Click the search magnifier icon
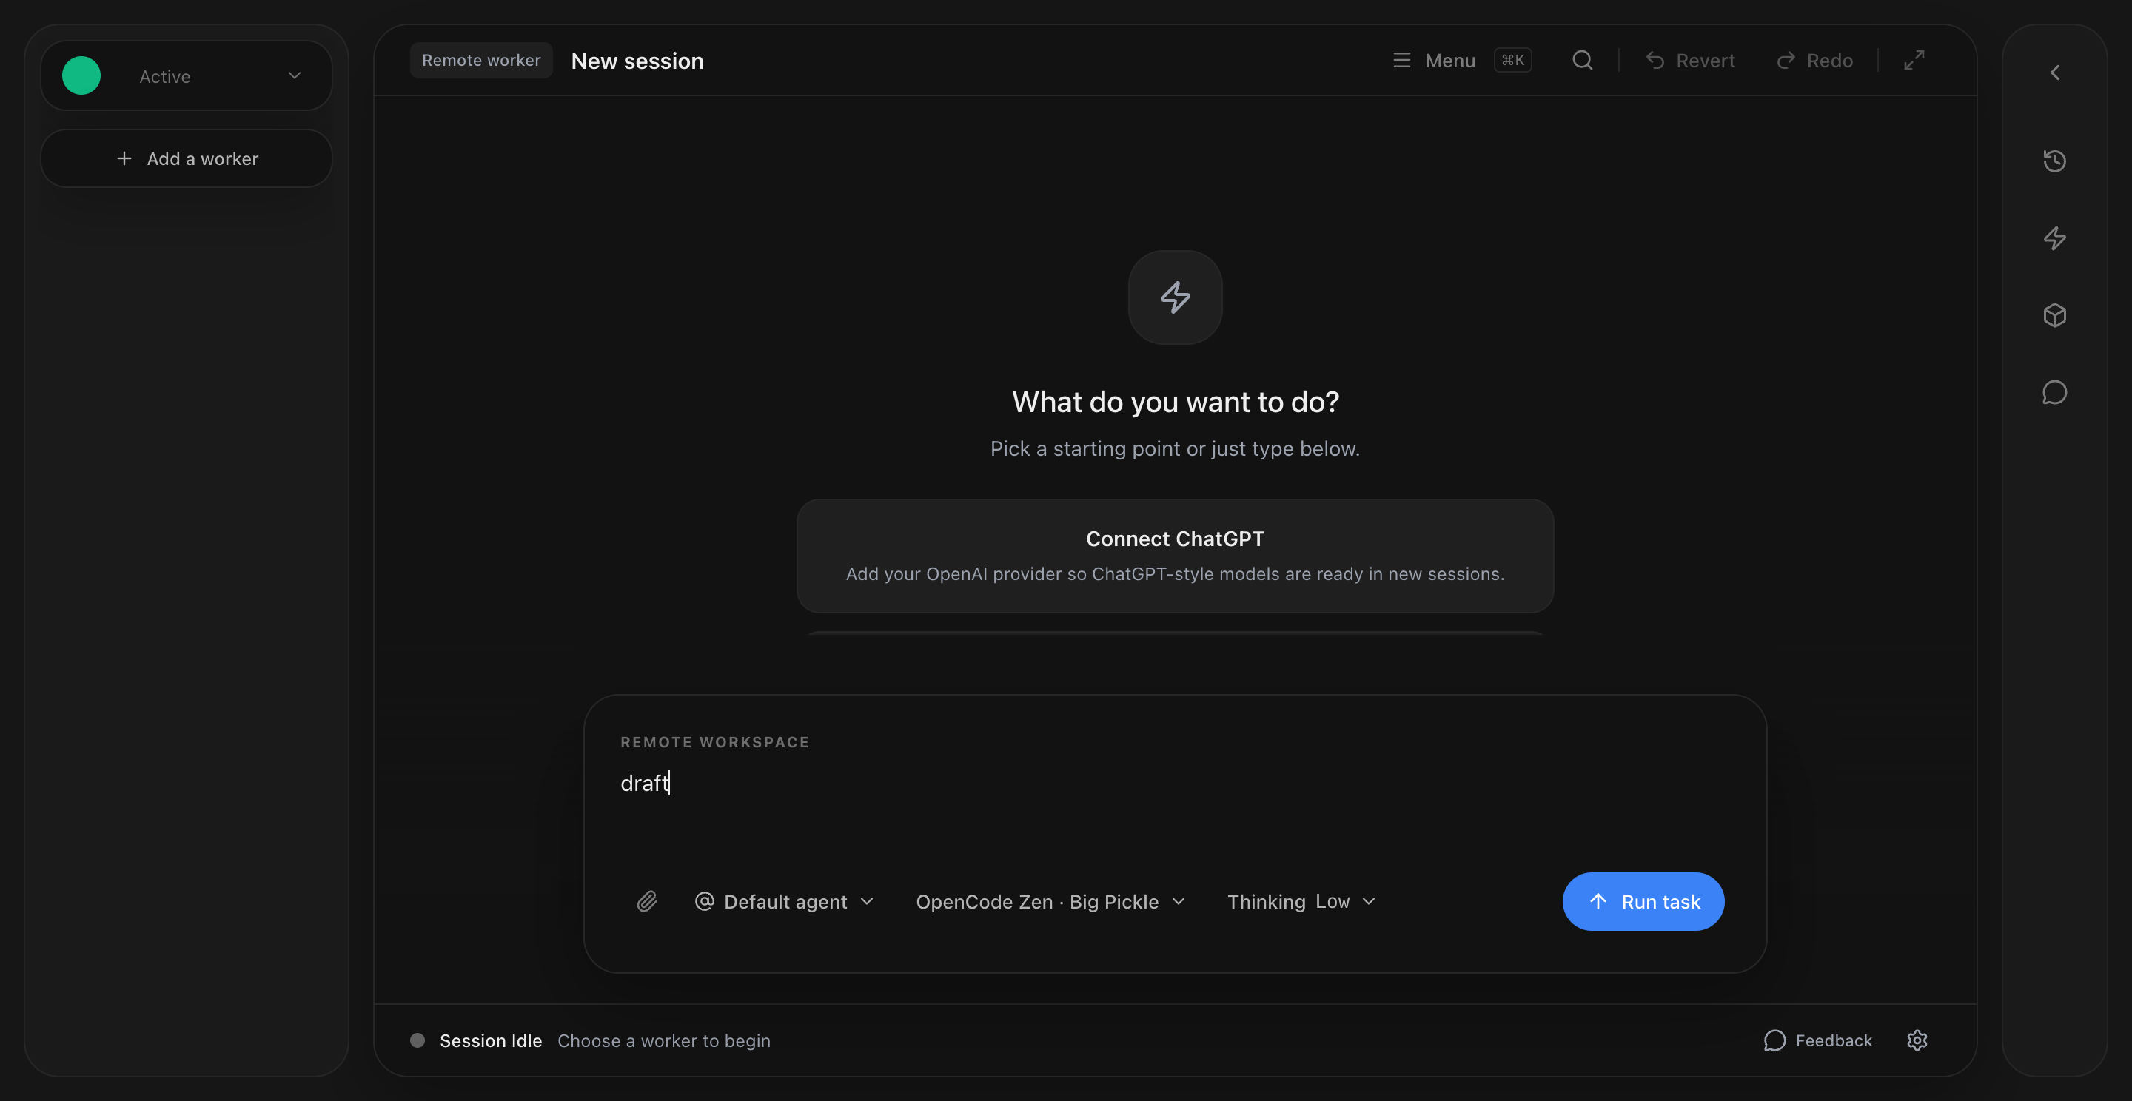Image resolution: width=2132 pixels, height=1101 pixels. pos(1582,61)
